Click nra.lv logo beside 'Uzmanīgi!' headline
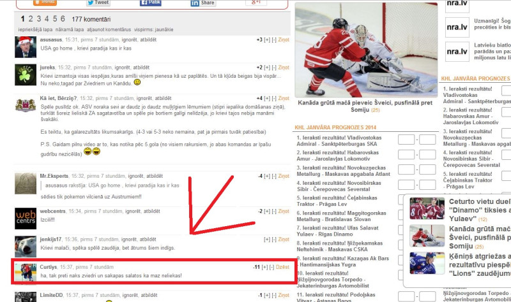The width and height of the screenshot is (511, 302). click(x=457, y=27)
